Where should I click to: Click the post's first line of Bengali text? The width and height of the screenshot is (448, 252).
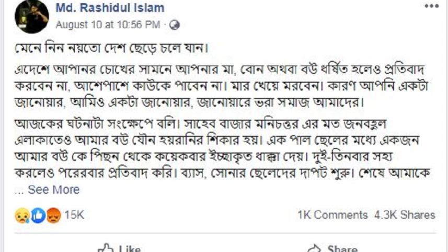111,48
